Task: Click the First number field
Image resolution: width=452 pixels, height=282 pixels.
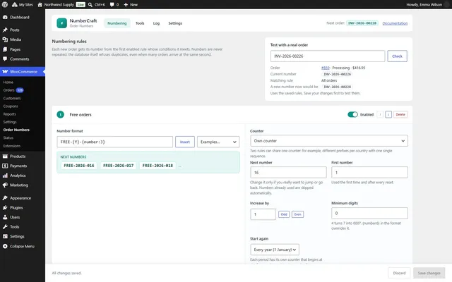Action: [x=369, y=172]
